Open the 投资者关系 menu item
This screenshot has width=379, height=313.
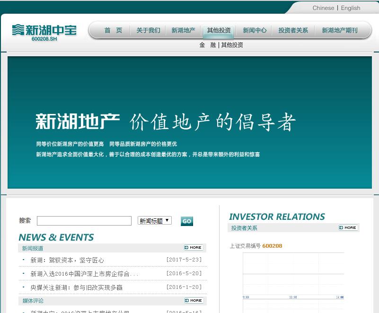click(293, 30)
